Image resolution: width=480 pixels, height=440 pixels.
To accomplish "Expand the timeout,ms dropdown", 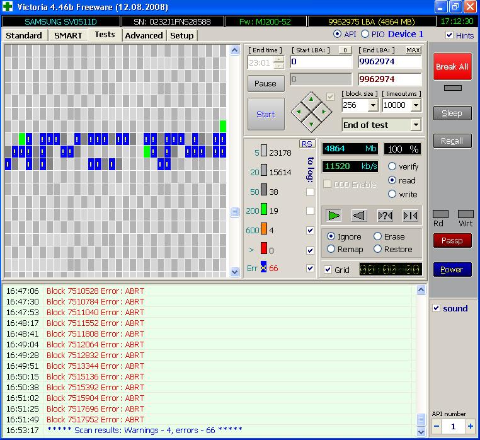I will click(416, 106).
